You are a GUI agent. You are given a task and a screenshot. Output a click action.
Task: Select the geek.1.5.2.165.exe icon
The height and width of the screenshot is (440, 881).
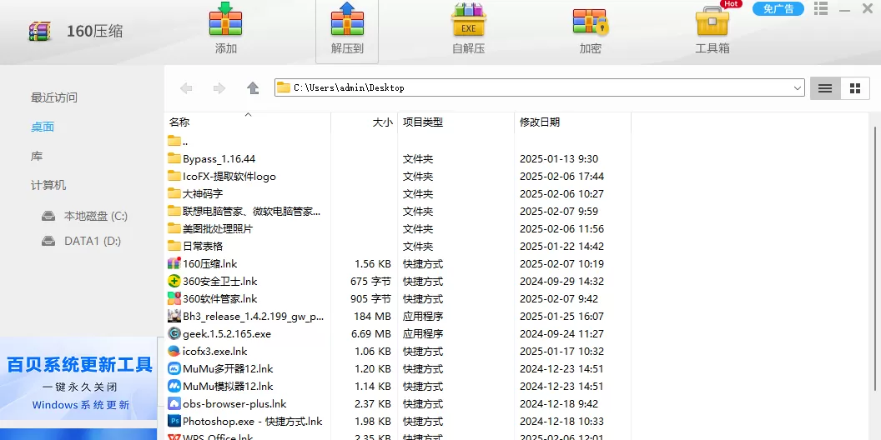(174, 334)
